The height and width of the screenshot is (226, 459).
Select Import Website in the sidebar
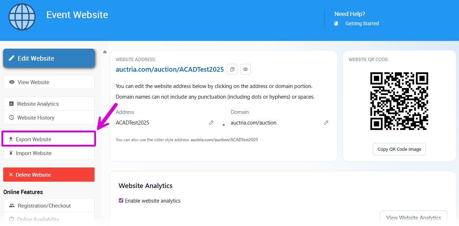[x=49, y=153]
